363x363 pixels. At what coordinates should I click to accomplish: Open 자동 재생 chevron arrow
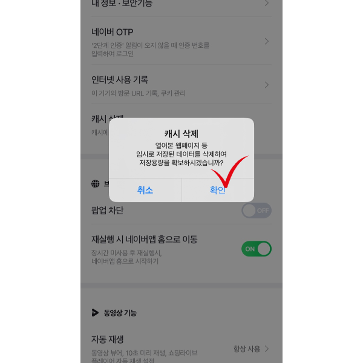[x=267, y=349]
